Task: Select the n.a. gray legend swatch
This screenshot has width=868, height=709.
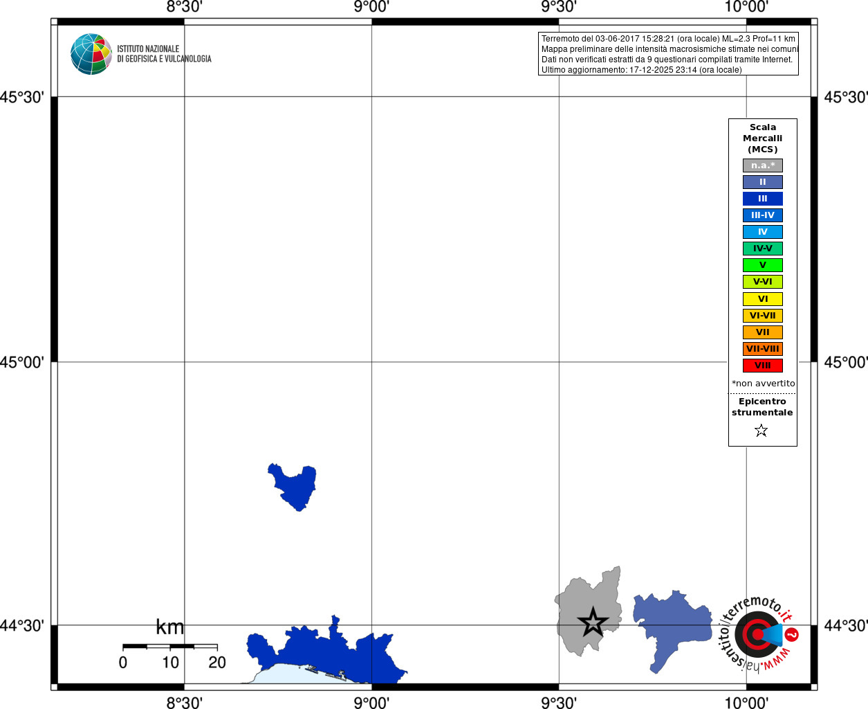Action: 763,165
